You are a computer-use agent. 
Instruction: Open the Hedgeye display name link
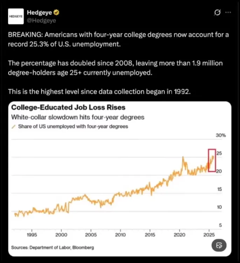coord(39,13)
